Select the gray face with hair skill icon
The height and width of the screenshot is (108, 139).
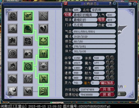tap(13, 66)
